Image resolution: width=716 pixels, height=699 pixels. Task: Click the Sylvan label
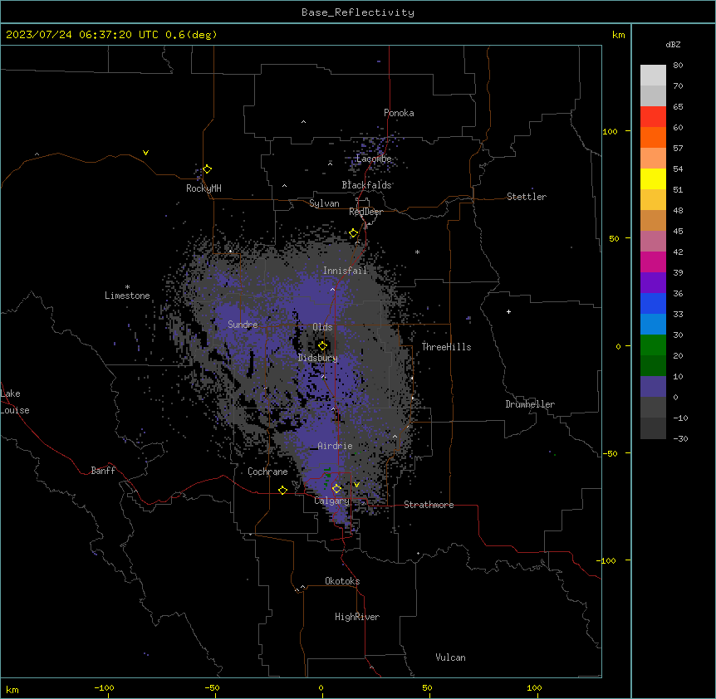coord(324,203)
